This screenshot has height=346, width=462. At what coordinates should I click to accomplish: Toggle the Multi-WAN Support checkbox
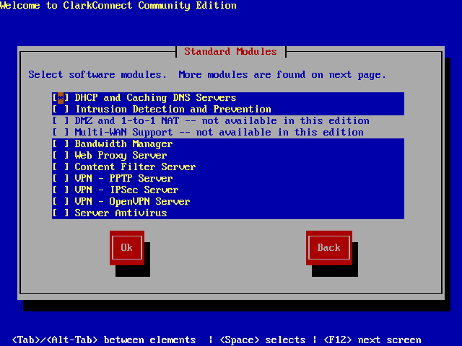61,133
